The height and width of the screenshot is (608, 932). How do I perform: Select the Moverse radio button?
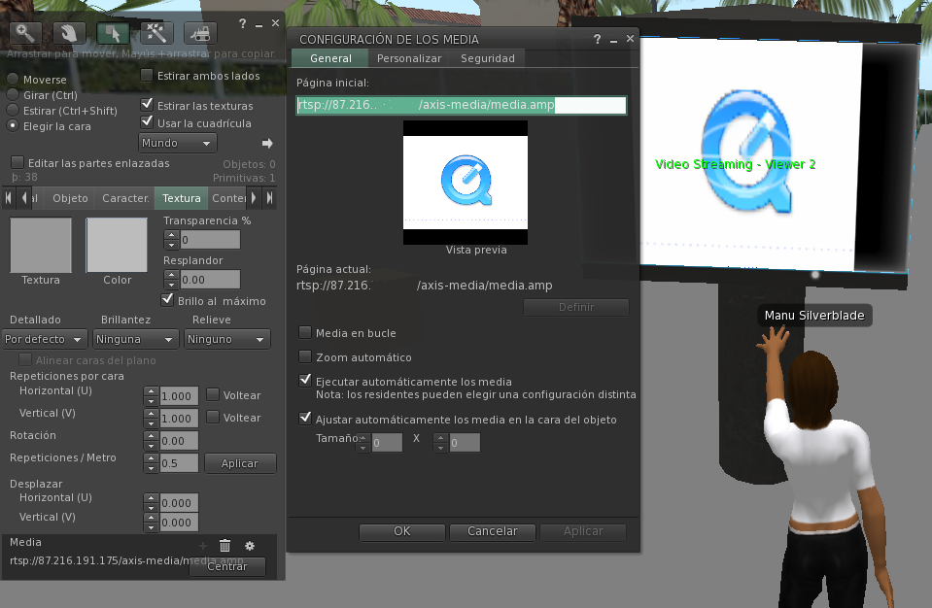pyautogui.click(x=13, y=80)
